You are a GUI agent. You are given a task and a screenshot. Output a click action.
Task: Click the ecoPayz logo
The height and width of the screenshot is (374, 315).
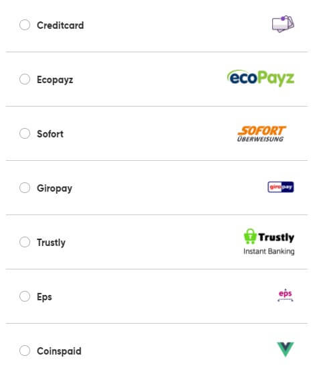tap(261, 78)
